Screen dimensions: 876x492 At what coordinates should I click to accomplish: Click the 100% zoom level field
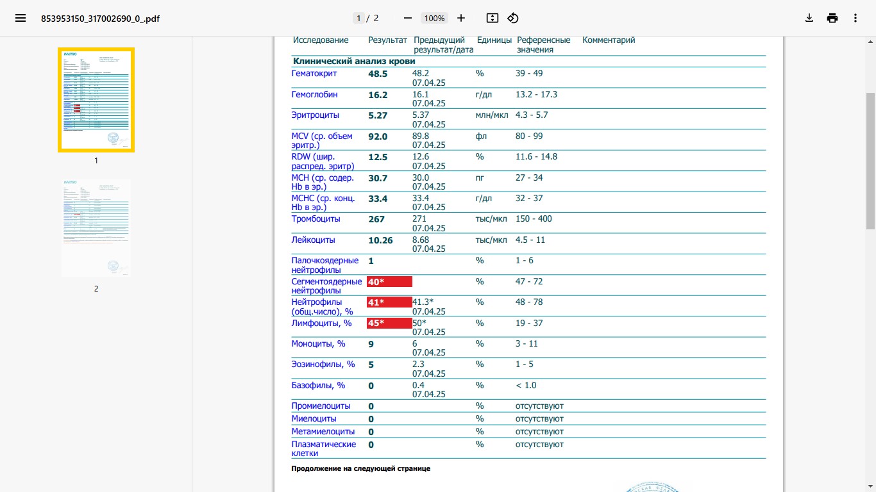435,18
